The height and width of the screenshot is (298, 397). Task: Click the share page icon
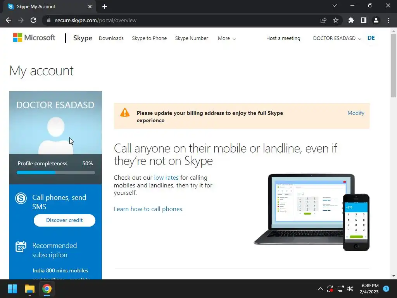click(323, 20)
